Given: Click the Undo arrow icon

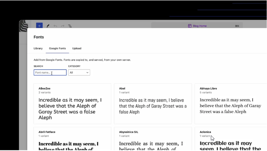Looking at the screenshot, I should click(55, 26).
